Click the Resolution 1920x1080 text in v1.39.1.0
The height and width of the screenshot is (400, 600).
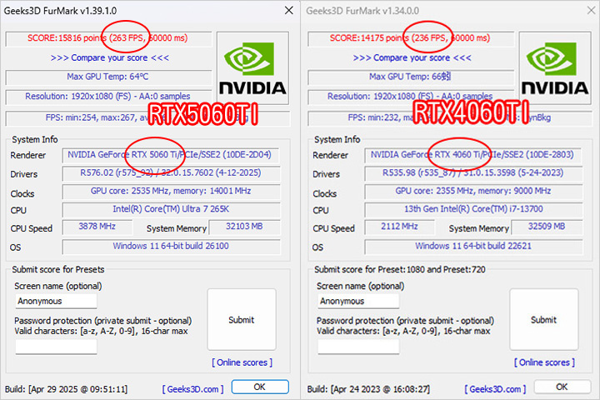tap(107, 96)
